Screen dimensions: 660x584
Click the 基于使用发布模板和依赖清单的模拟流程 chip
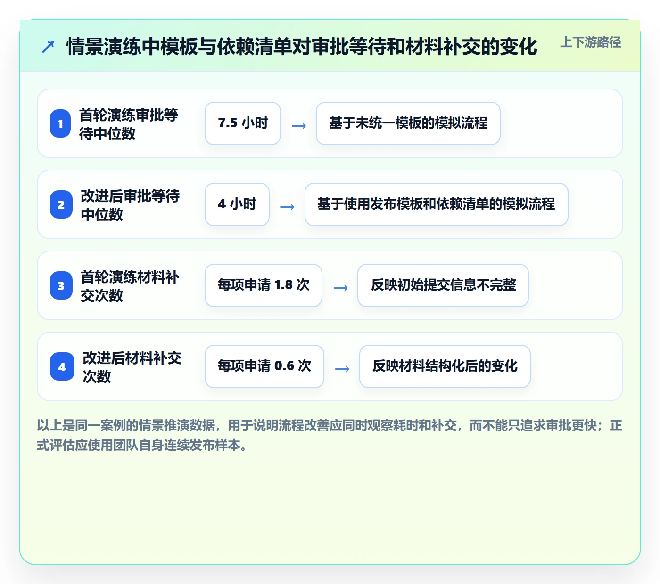point(437,204)
